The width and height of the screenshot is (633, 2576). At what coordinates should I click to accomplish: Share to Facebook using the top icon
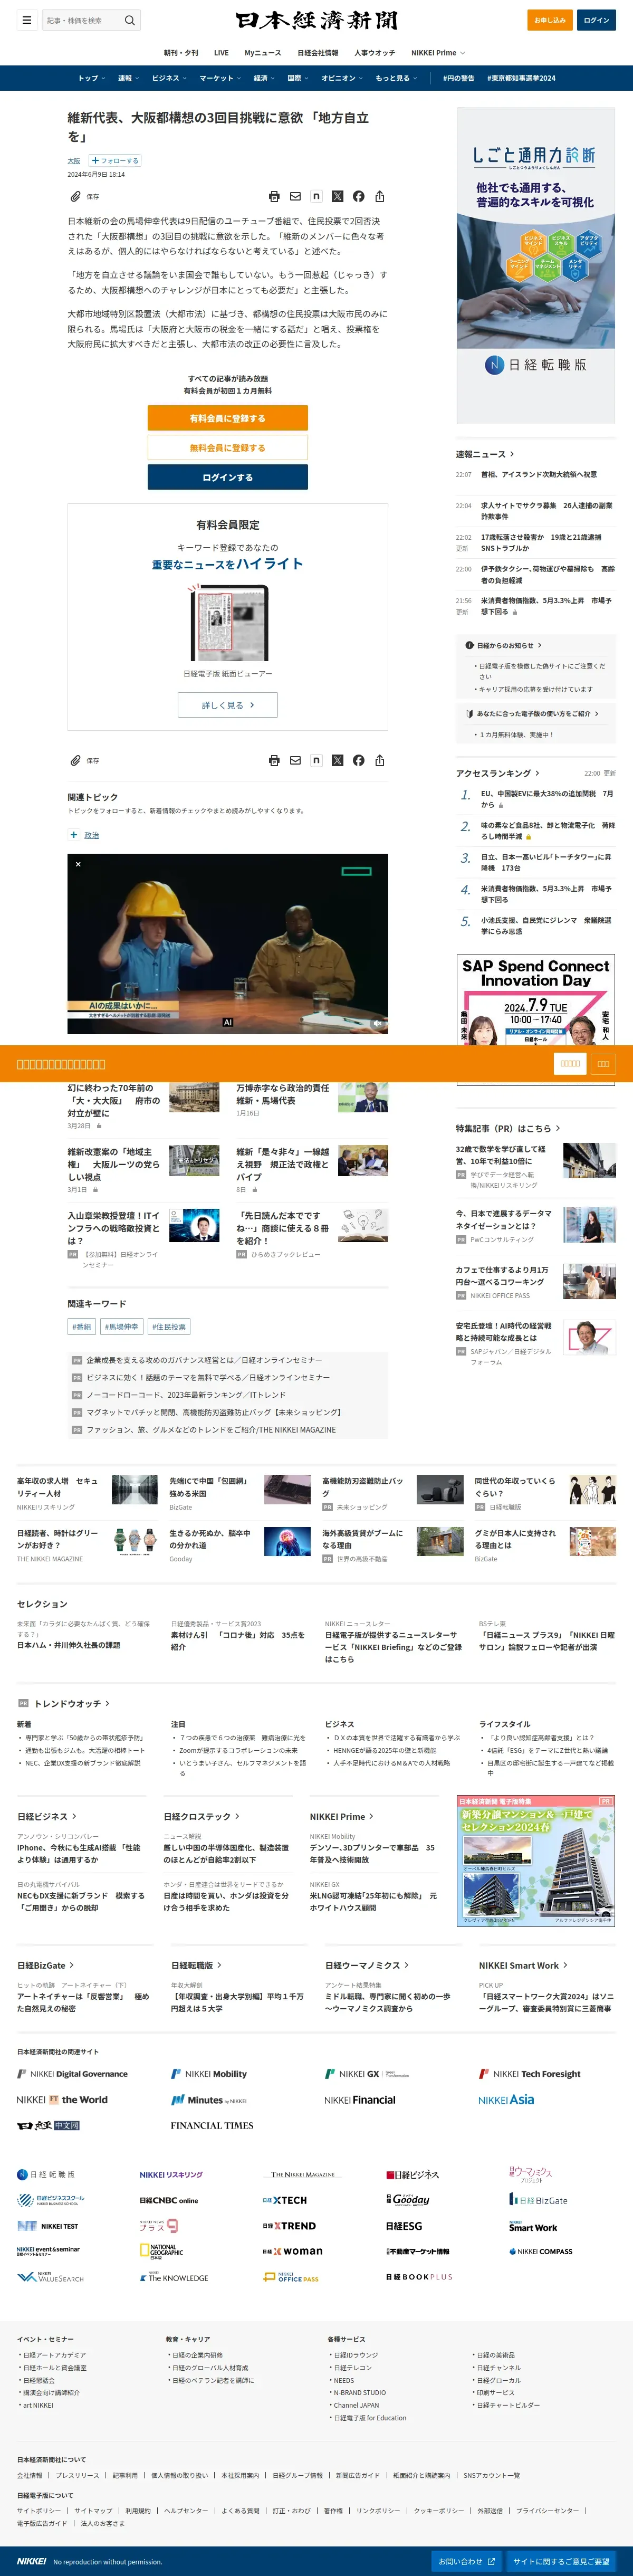click(x=358, y=197)
